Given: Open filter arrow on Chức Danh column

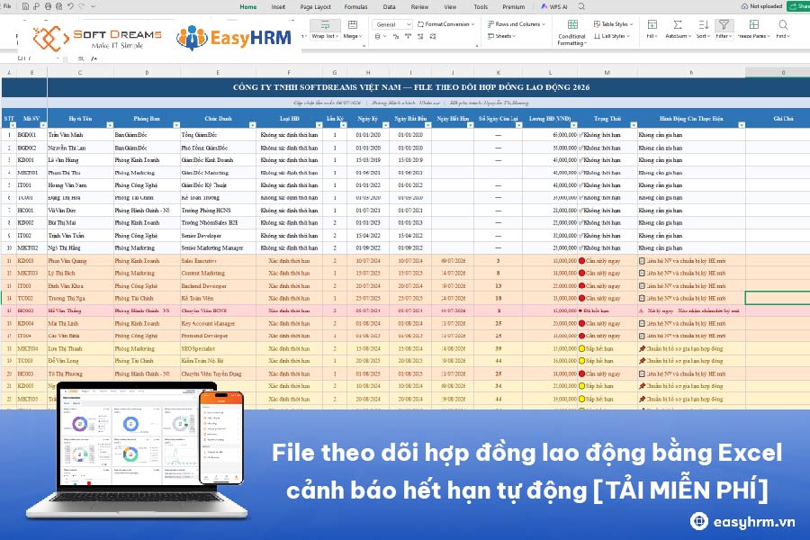Looking at the screenshot, I should [x=252, y=125].
